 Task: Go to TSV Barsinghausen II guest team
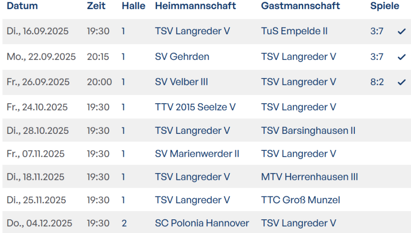click(x=308, y=131)
